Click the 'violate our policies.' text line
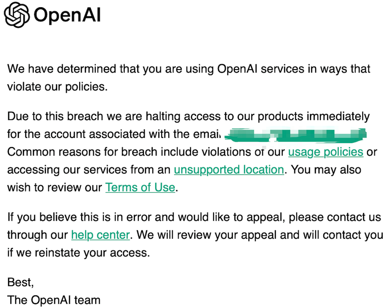Screen dimensions: 390x307 (57, 87)
